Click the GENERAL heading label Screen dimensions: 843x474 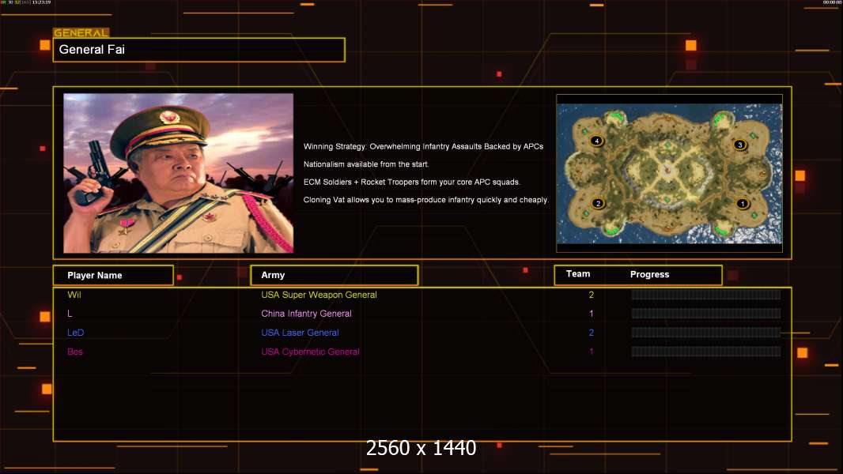81,32
